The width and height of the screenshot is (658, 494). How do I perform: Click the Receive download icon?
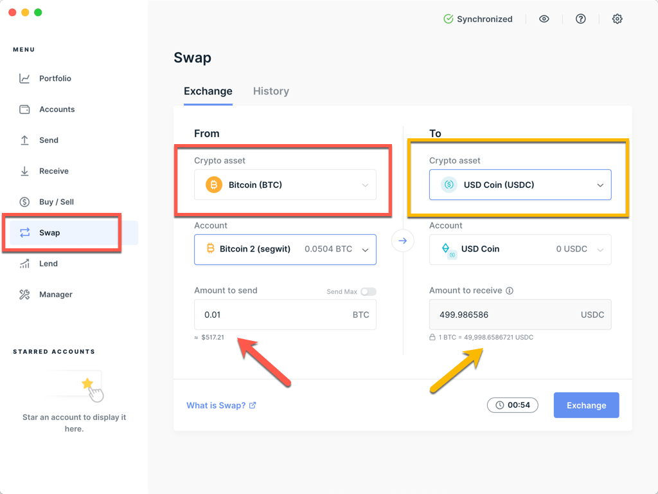click(x=24, y=171)
